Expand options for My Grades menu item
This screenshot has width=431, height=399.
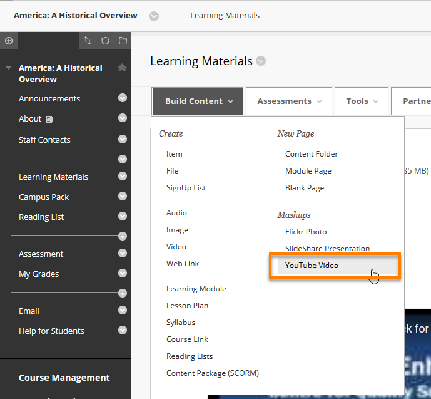[123, 273]
